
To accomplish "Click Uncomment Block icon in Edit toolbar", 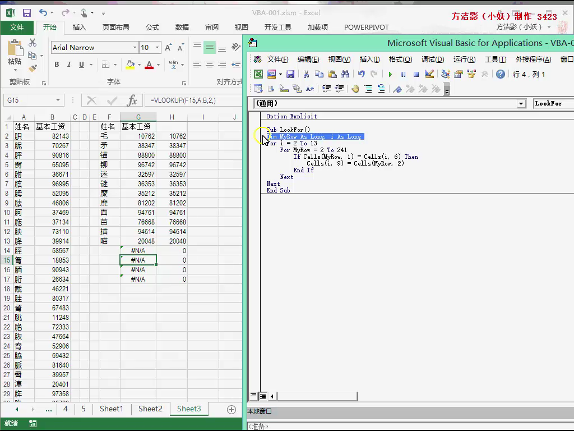I will 381,88.
